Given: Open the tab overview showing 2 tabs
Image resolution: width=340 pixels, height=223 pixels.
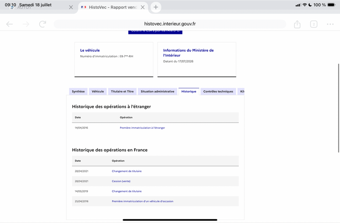Looking at the screenshot, I should pyautogui.click(x=314, y=24).
